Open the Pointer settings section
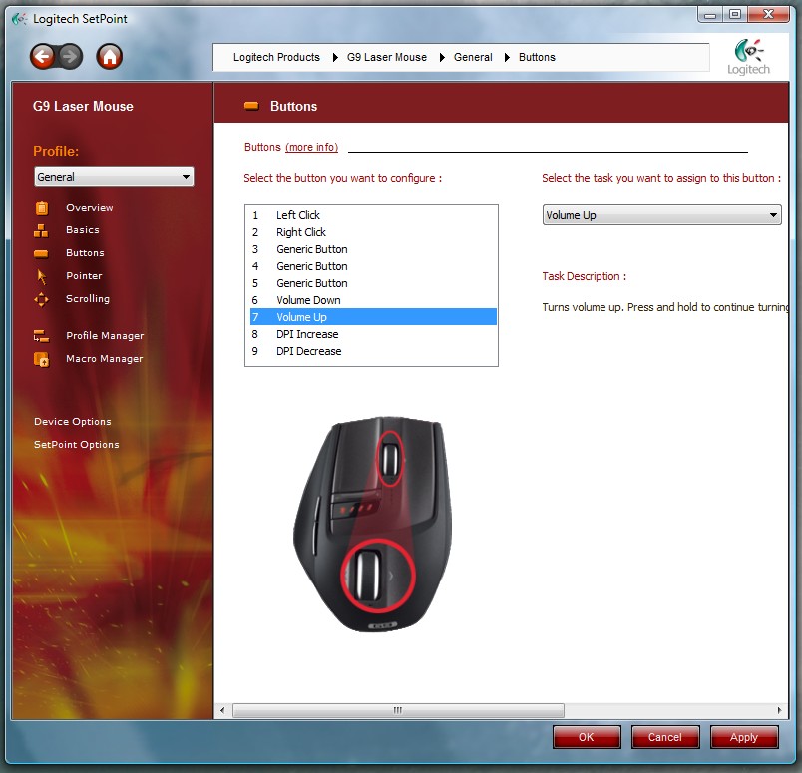The image size is (802, 773). click(84, 276)
